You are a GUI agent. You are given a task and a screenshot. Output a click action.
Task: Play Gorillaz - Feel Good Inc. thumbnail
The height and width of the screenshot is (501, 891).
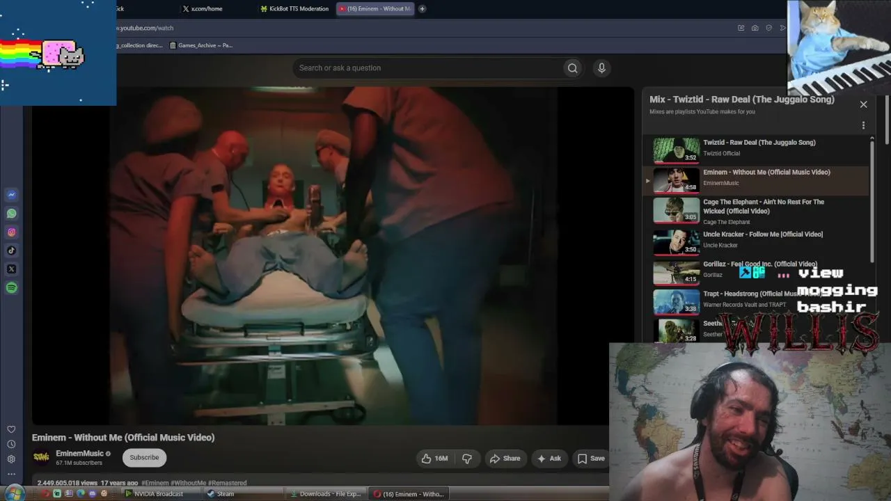[676, 272]
